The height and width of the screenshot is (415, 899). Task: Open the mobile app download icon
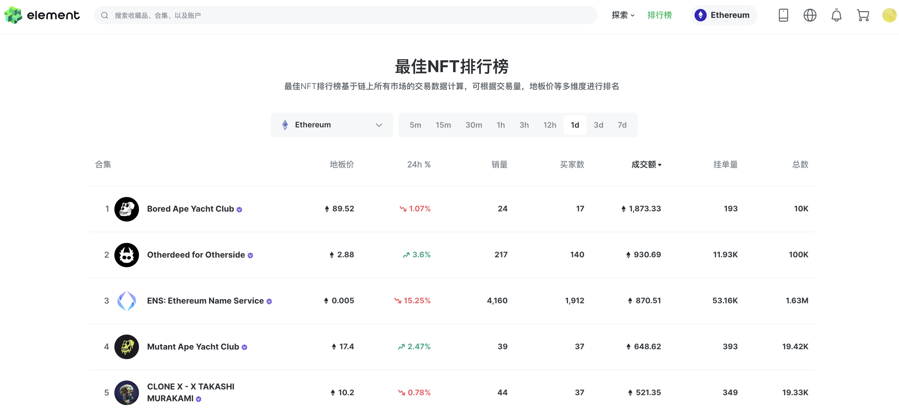pos(783,15)
